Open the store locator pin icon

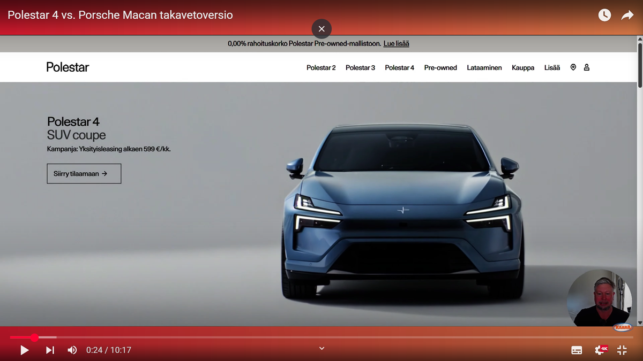coord(573,67)
